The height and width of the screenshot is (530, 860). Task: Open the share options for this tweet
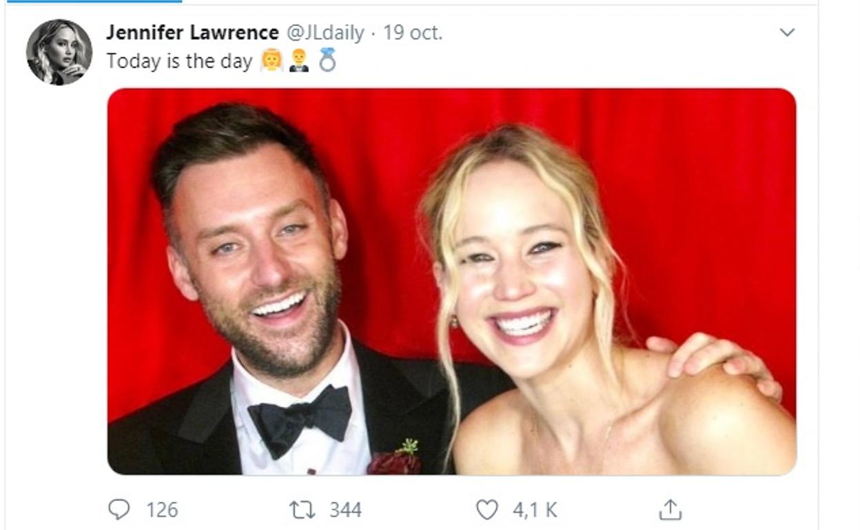[669, 511]
